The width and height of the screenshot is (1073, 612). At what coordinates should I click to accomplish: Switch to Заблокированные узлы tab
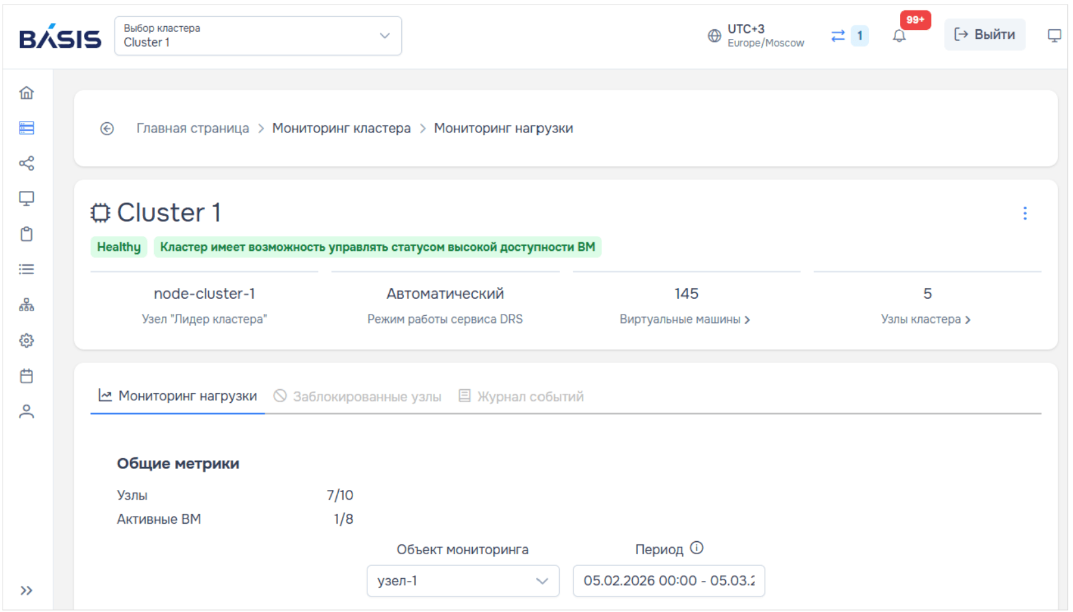click(358, 396)
